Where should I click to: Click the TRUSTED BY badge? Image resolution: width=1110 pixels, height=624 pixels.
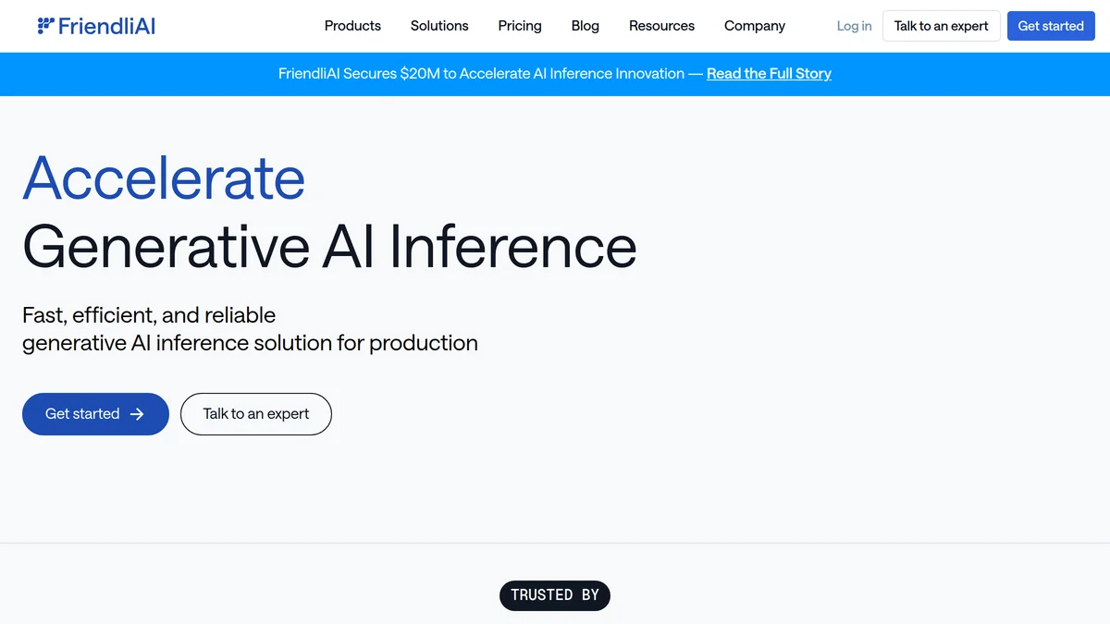pos(555,595)
